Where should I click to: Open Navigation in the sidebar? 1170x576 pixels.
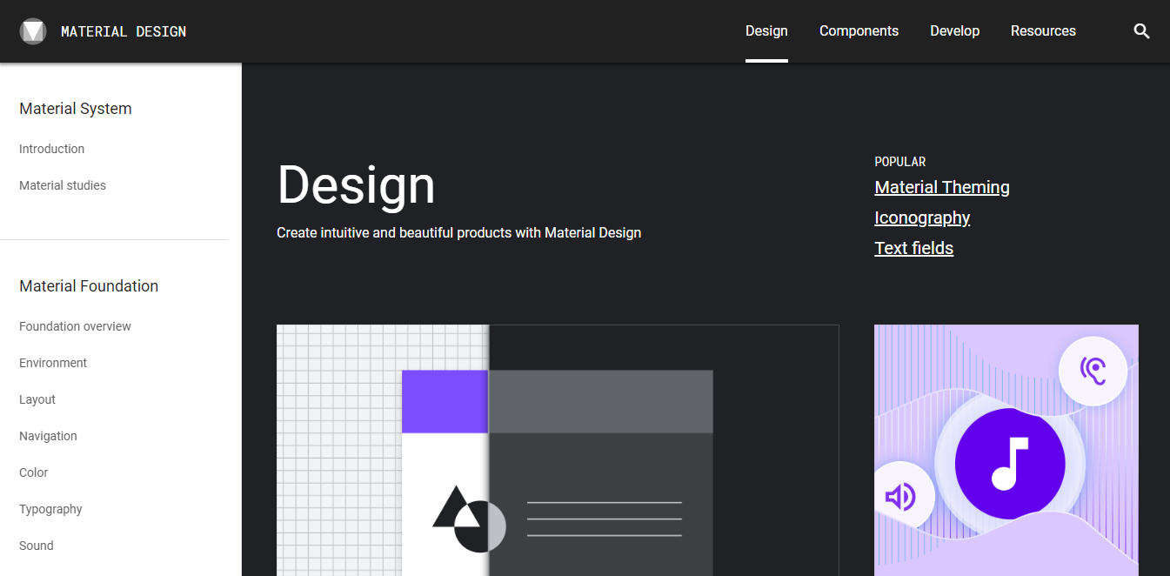pyautogui.click(x=48, y=436)
